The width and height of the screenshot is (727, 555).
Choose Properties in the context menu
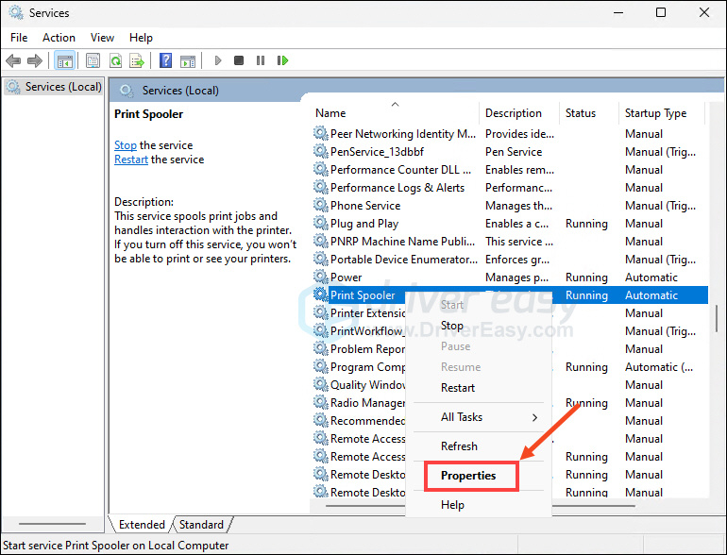pyautogui.click(x=468, y=476)
